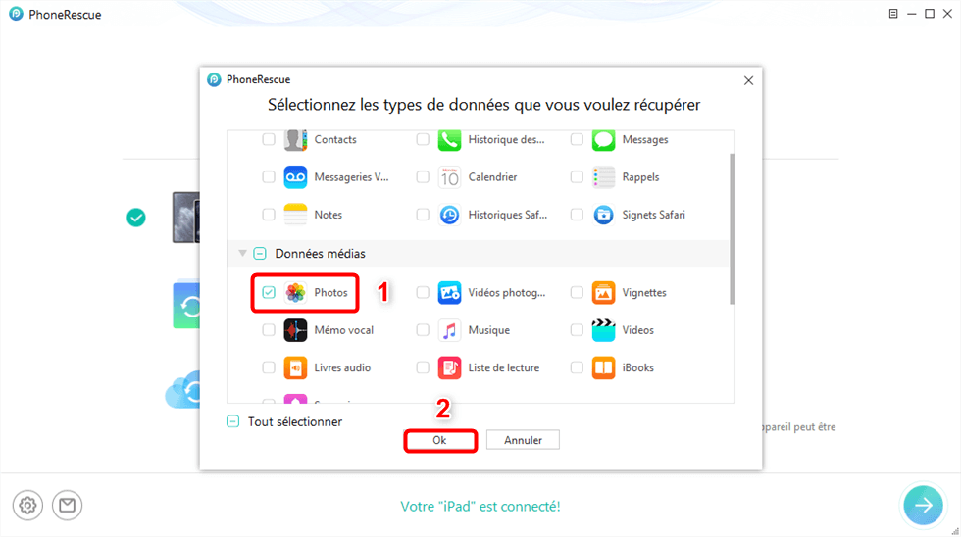
Task: Click the Liste de lecture icon
Action: tap(449, 367)
